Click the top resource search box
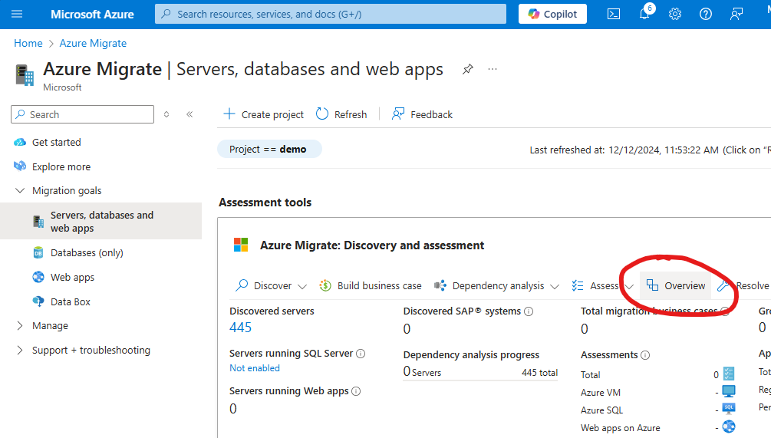The height and width of the screenshot is (438, 771). pos(330,14)
